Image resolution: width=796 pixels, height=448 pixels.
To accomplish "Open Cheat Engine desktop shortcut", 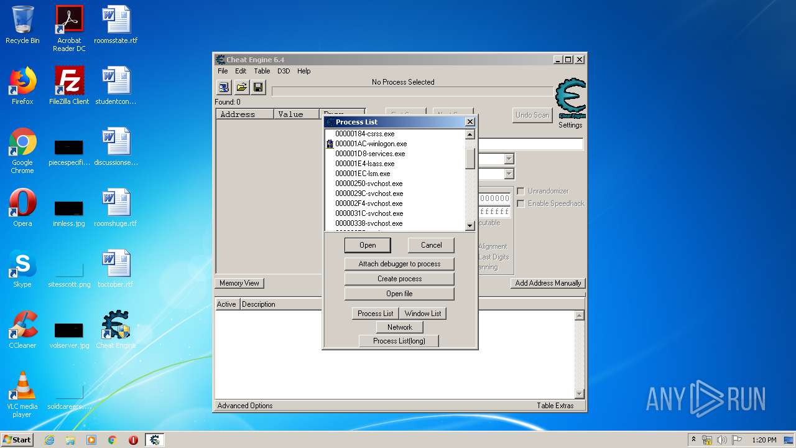I will (x=116, y=330).
